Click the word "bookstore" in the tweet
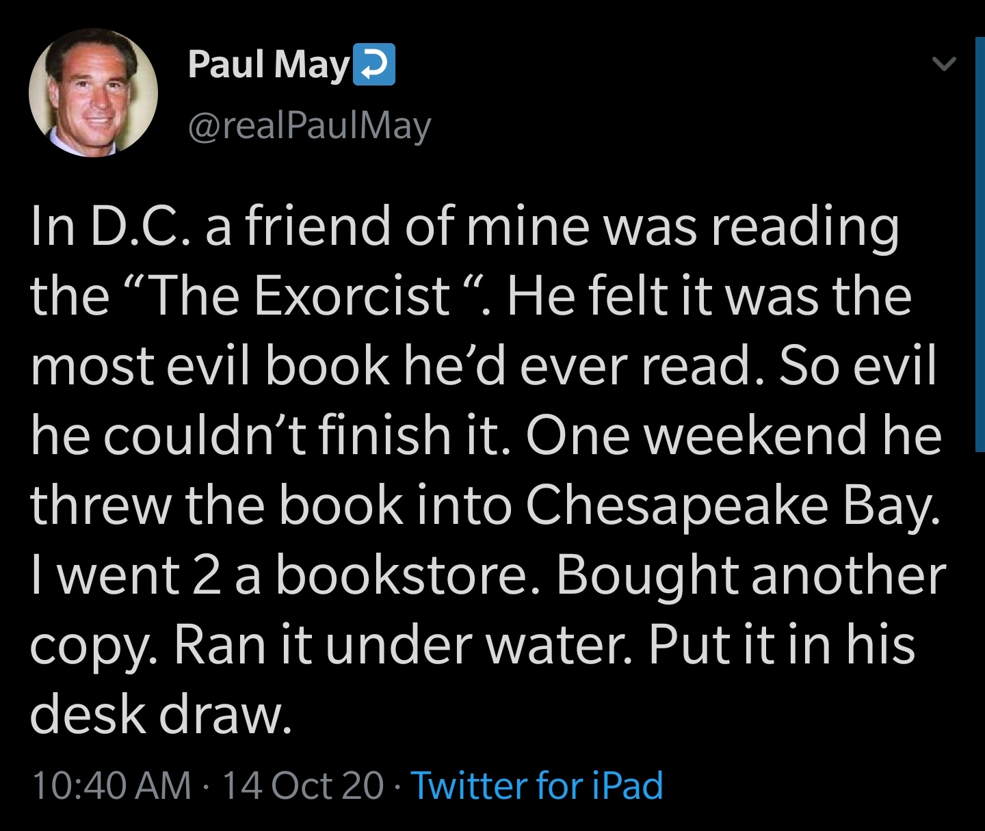985x831 pixels. point(402,576)
